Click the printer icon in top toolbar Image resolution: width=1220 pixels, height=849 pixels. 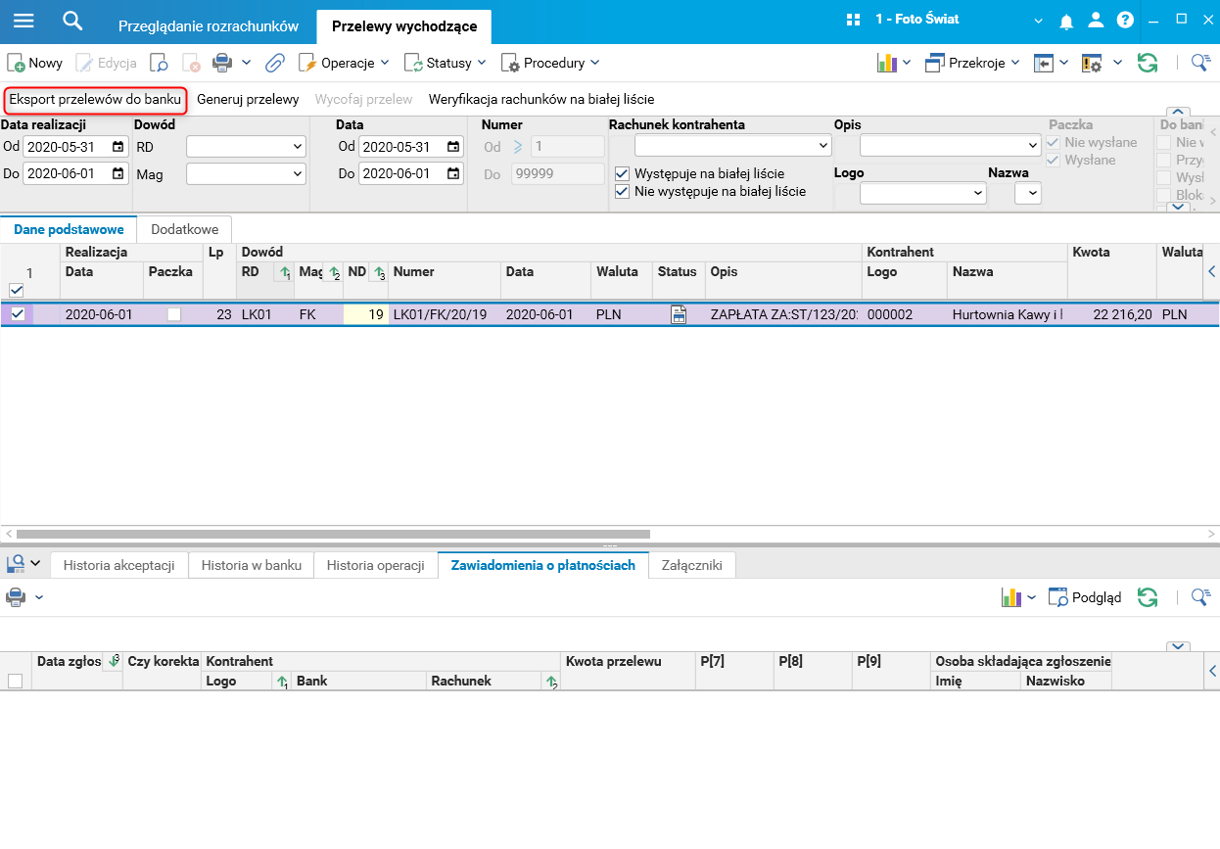[x=222, y=63]
